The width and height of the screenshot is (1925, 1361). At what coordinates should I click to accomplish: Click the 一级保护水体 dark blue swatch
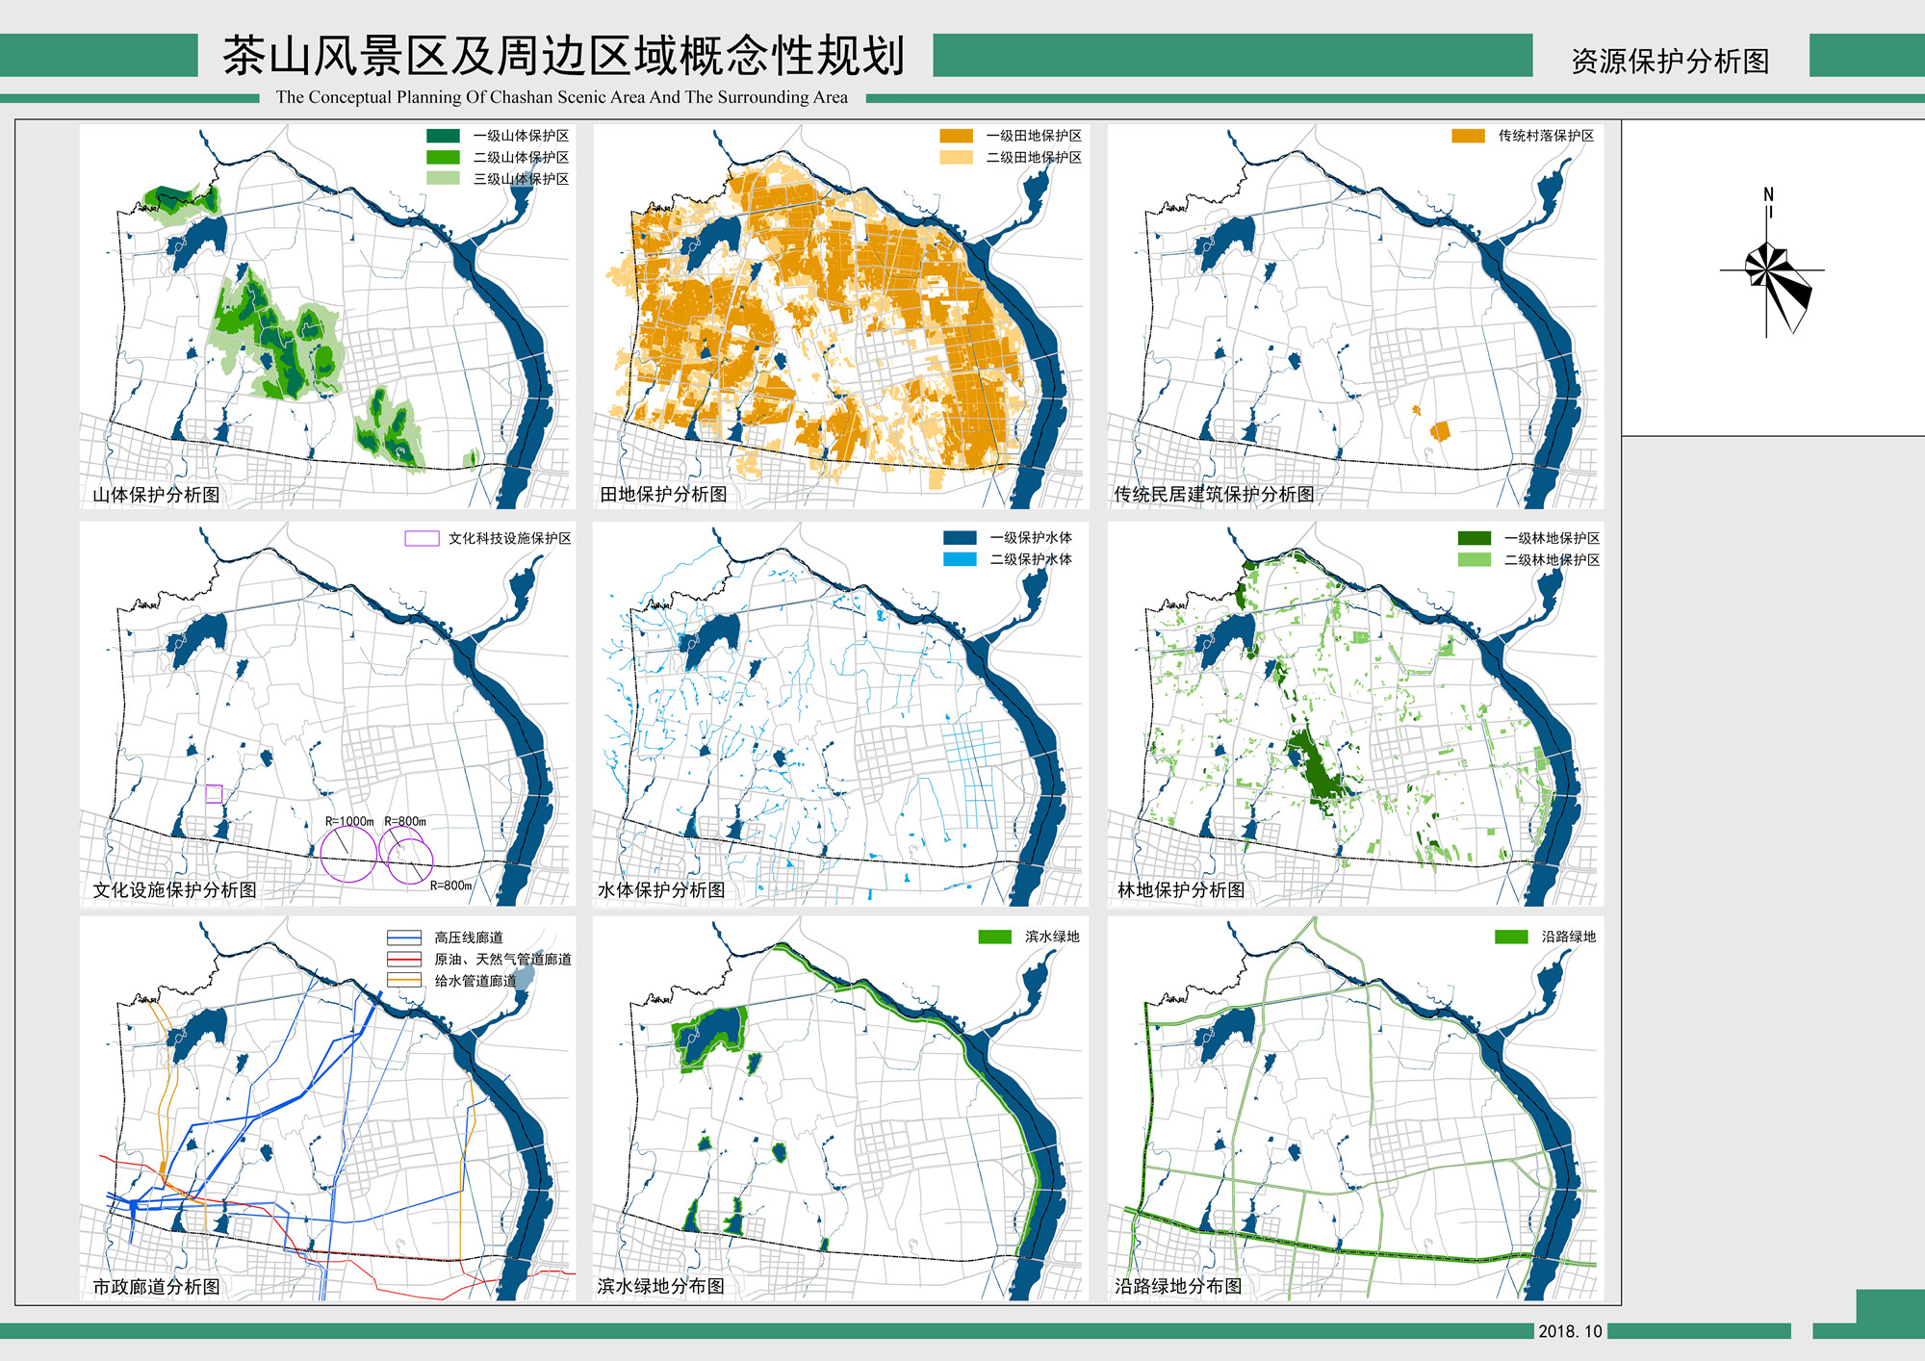(960, 538)
